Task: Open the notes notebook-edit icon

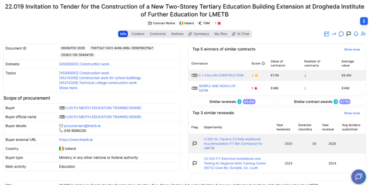Action: pos(327,34)
